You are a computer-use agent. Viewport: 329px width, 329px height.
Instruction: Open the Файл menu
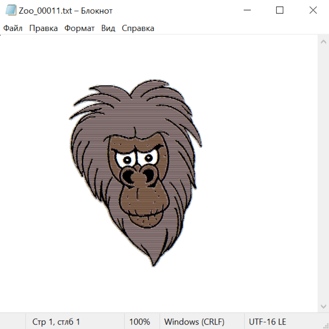pos(13,29)
